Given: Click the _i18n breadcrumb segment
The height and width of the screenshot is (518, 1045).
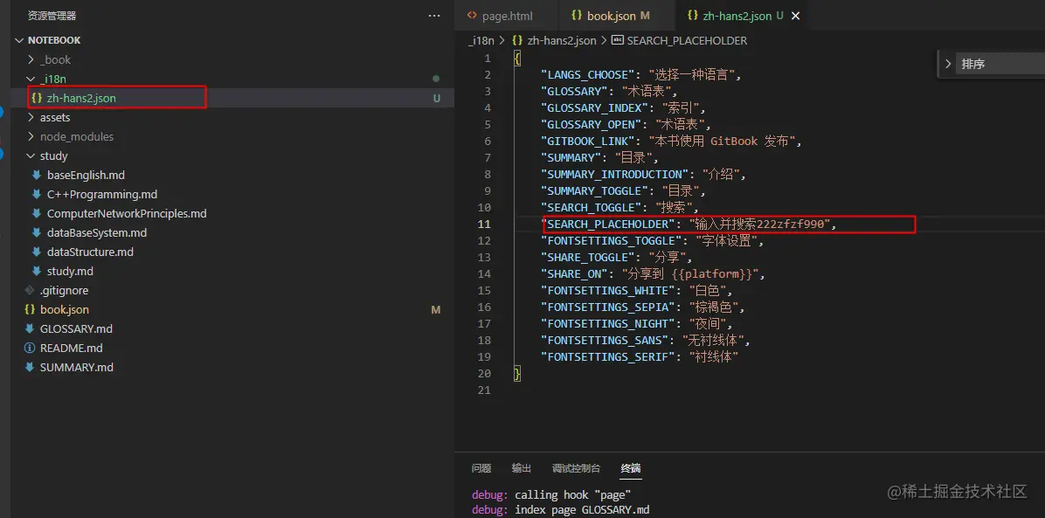Looking at the screenshot, I should [481, 41].
